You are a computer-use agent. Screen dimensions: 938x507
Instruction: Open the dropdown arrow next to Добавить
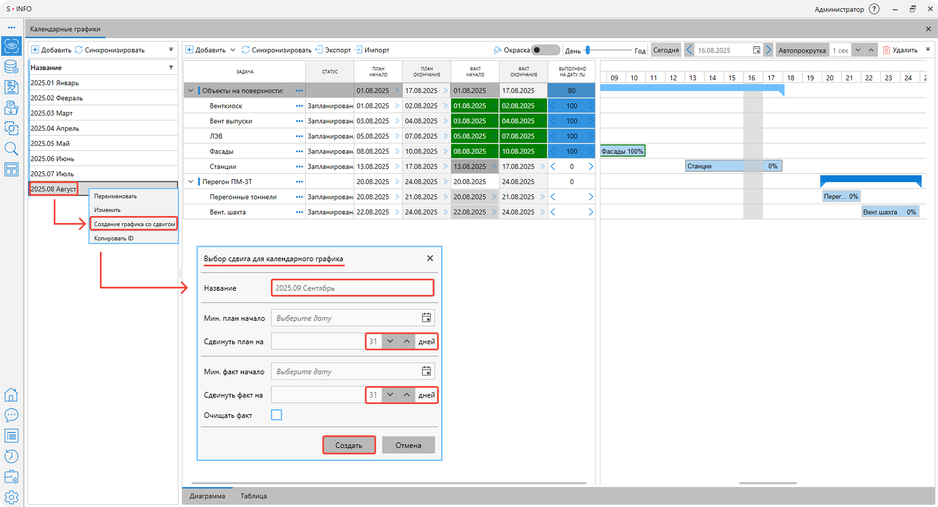pyautogui.click(x=233, y=50)
